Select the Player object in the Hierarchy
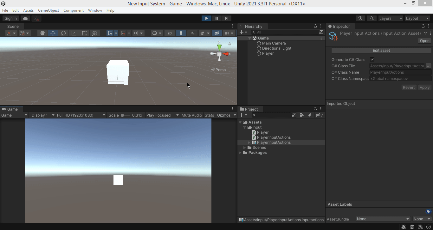The height and width of the screenshot is (230, 433). tap(267, 53)
